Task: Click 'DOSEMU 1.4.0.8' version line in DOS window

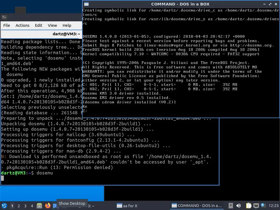Action: pos(164,36)
